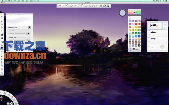Open the 帮助 menu
This screenshot has width=169, height=105.
(38, 1)
